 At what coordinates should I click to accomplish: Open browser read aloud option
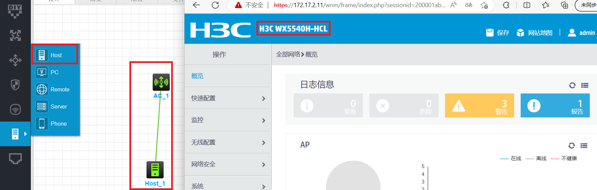[454, 5]
